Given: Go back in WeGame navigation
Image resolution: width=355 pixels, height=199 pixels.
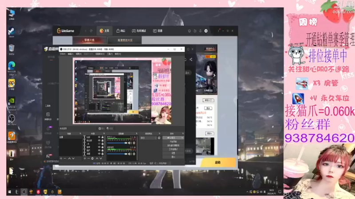Looking at the screenshot, I should pyautogui.click(x=86, y=31).
